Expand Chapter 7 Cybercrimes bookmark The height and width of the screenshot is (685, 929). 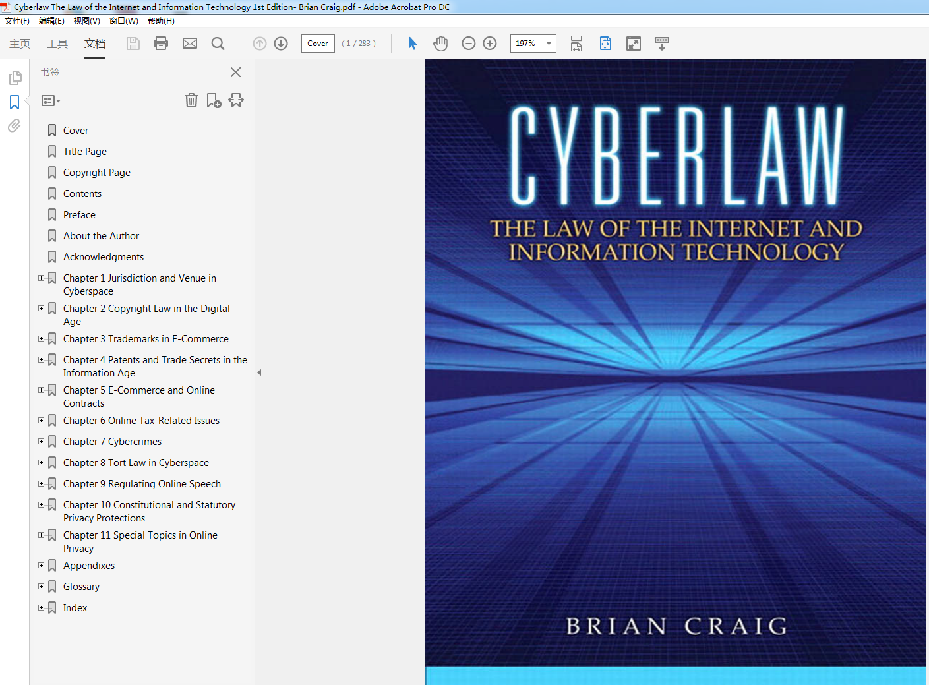click(42, 442)
